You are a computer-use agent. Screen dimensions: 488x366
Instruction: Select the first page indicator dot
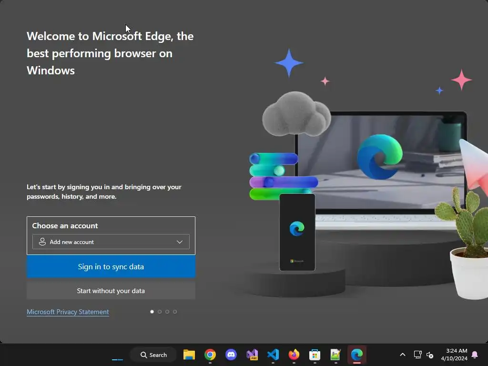click(152, 312)
